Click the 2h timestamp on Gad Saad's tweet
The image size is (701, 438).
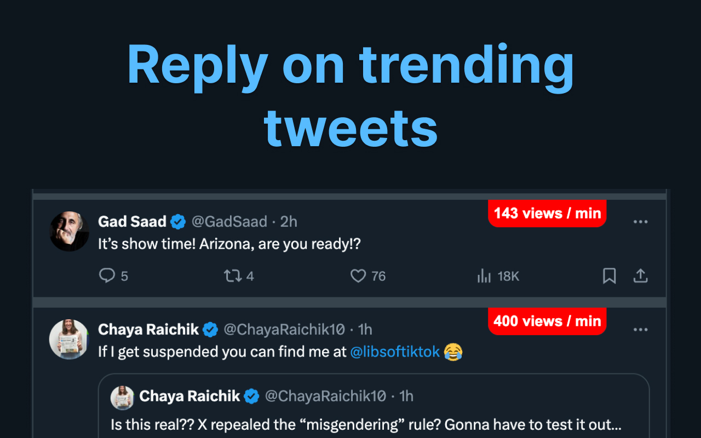point(289,222)
